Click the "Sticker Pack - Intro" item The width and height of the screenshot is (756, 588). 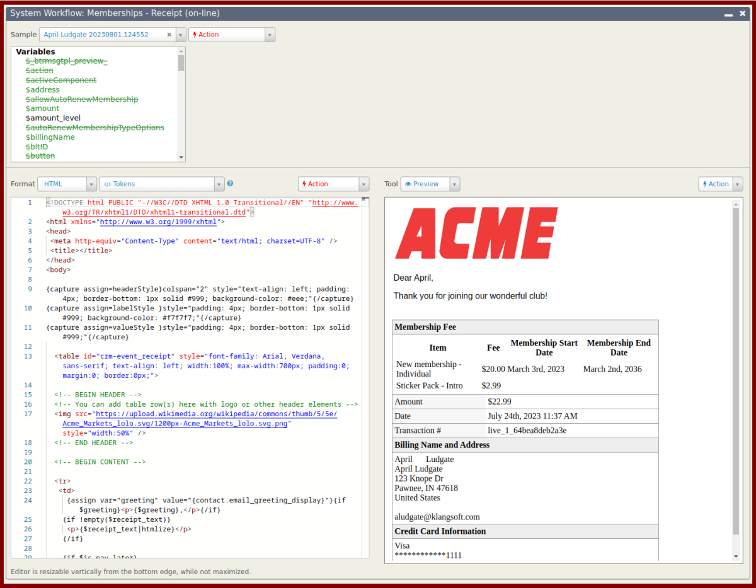pyautogui.click(x=430, y=385)
